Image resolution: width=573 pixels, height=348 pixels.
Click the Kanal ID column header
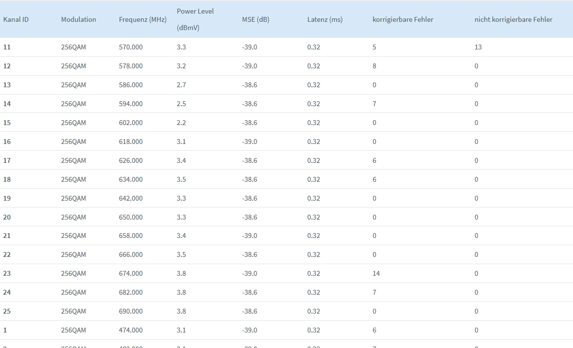(x=16, y=19)
